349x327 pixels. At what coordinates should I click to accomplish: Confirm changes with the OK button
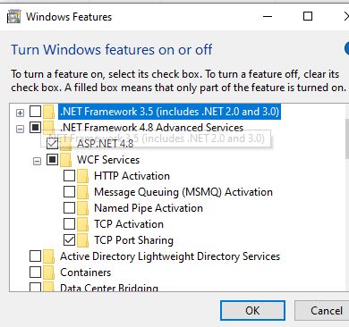[252, 311]
